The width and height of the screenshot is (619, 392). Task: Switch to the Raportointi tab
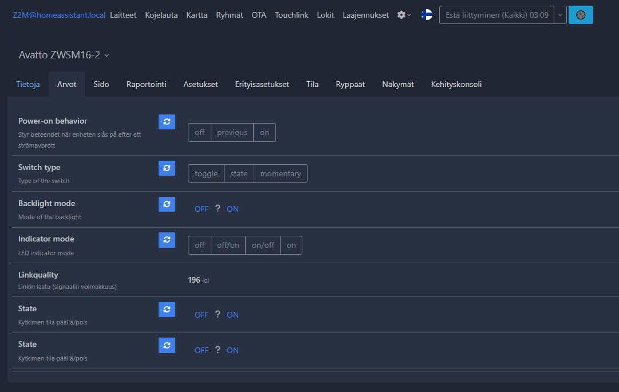pyautogui.click(x=146, y=84)
